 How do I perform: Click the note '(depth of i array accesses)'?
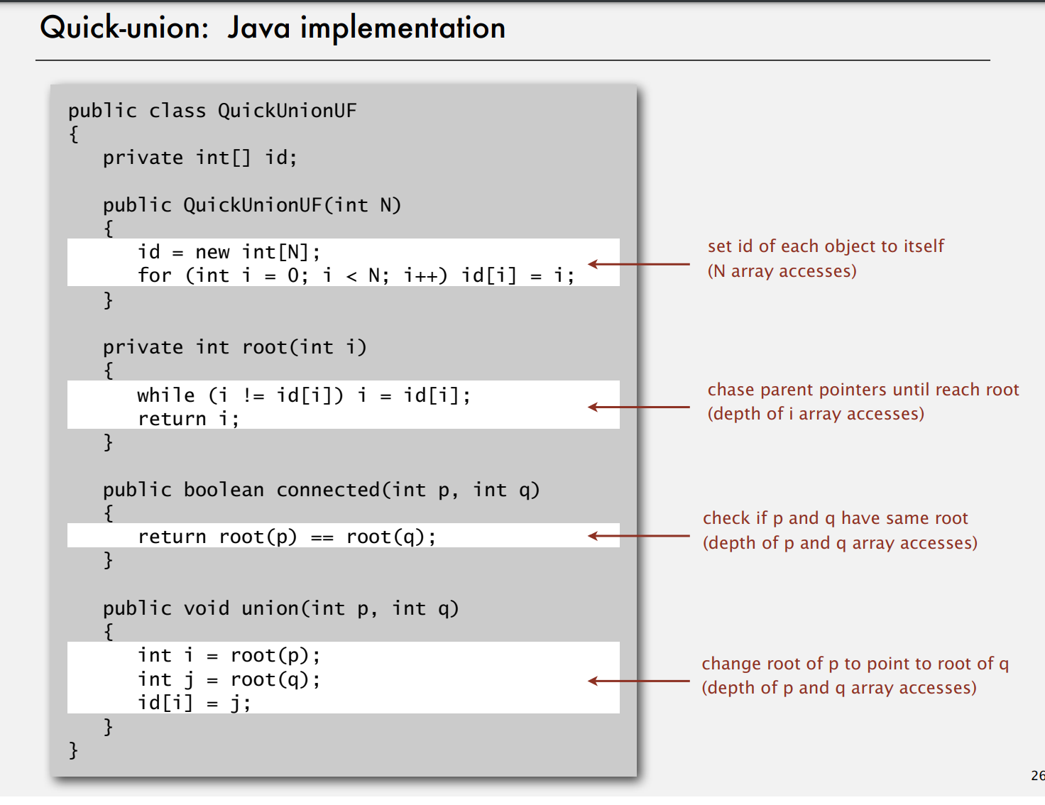click(x=816, y=414)
